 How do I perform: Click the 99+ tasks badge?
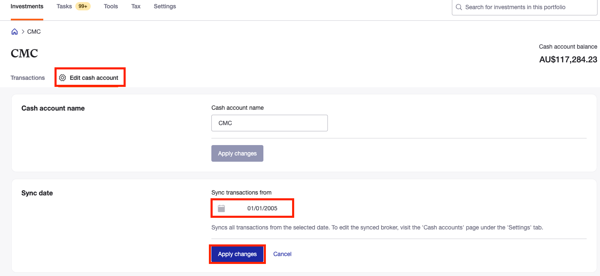pos(83,6)
